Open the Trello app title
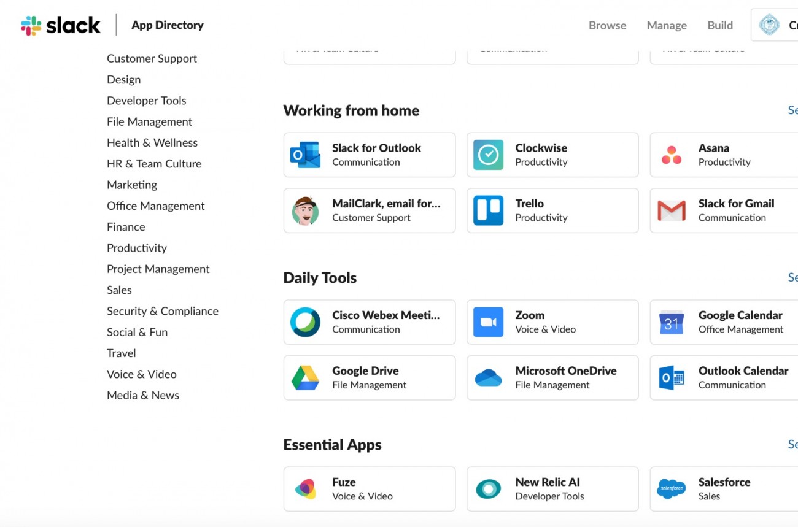The height and width of the screenshot is (527, 798). click(529, 203)
